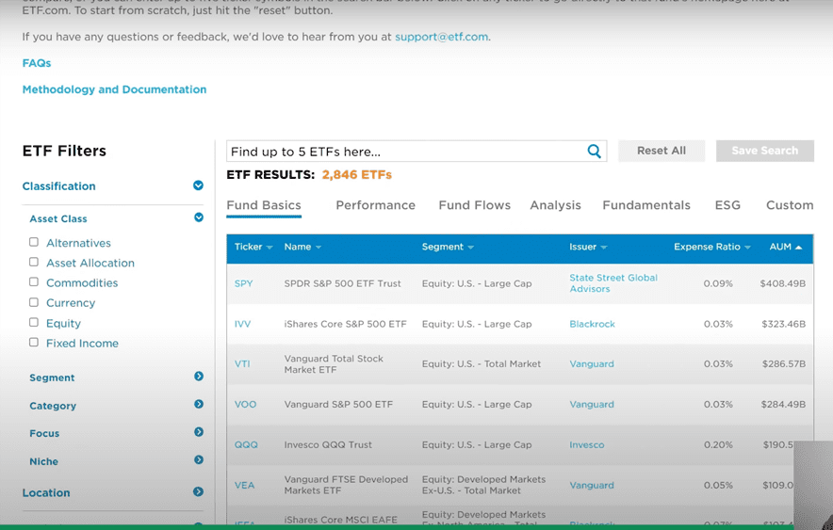Image resolution: width=833 pixels, height=530 pixels.
Task: Collapse the Classification filter section
Action: (198, 185)
